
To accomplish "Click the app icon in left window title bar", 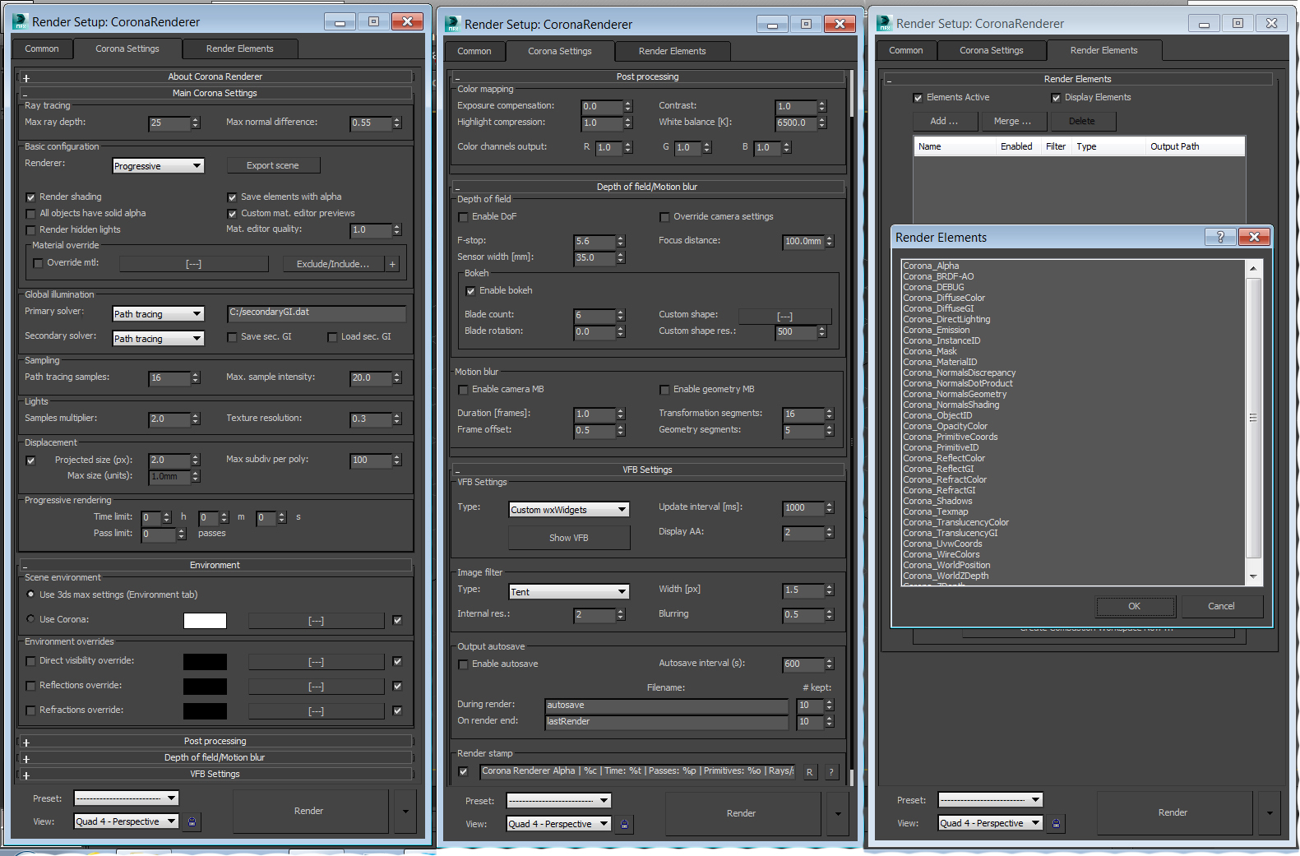I will click(21, 21).
